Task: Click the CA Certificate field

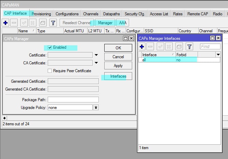Action: tap(70, 63)
